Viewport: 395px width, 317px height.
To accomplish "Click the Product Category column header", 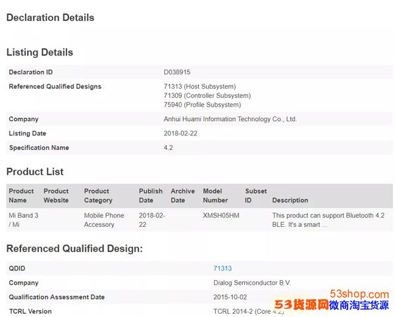I will [98, 195].
